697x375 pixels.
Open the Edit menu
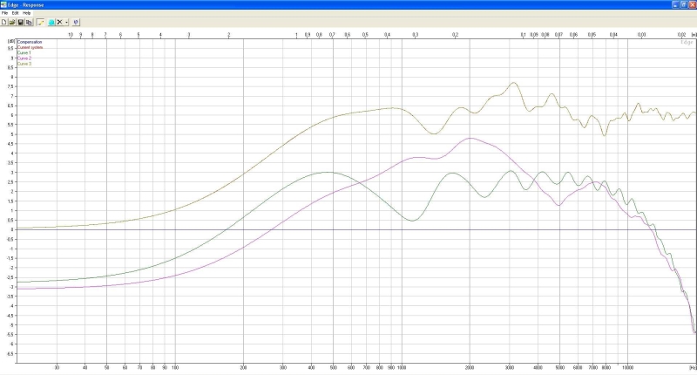(x=15, y=13)
